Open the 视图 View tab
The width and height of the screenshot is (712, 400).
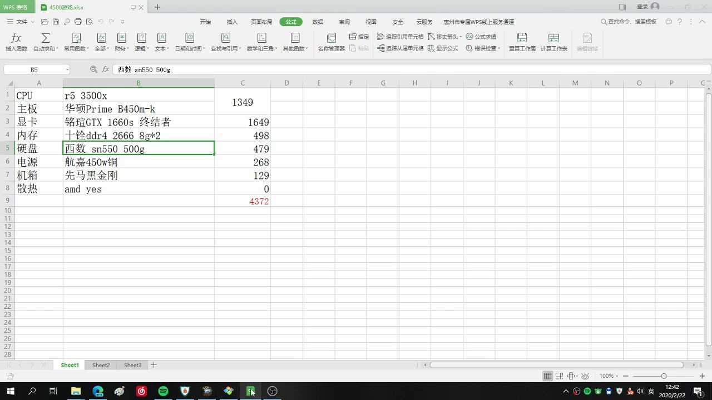click(x=371, y=22)
